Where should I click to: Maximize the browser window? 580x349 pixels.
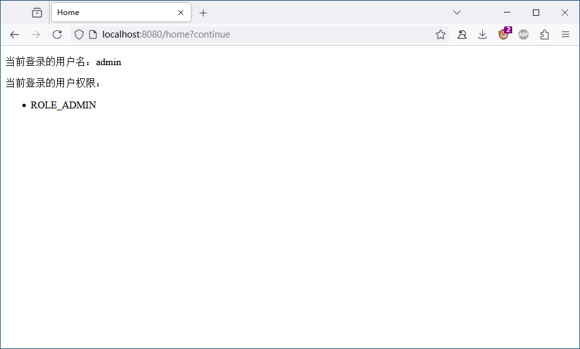tap(536, 13)
